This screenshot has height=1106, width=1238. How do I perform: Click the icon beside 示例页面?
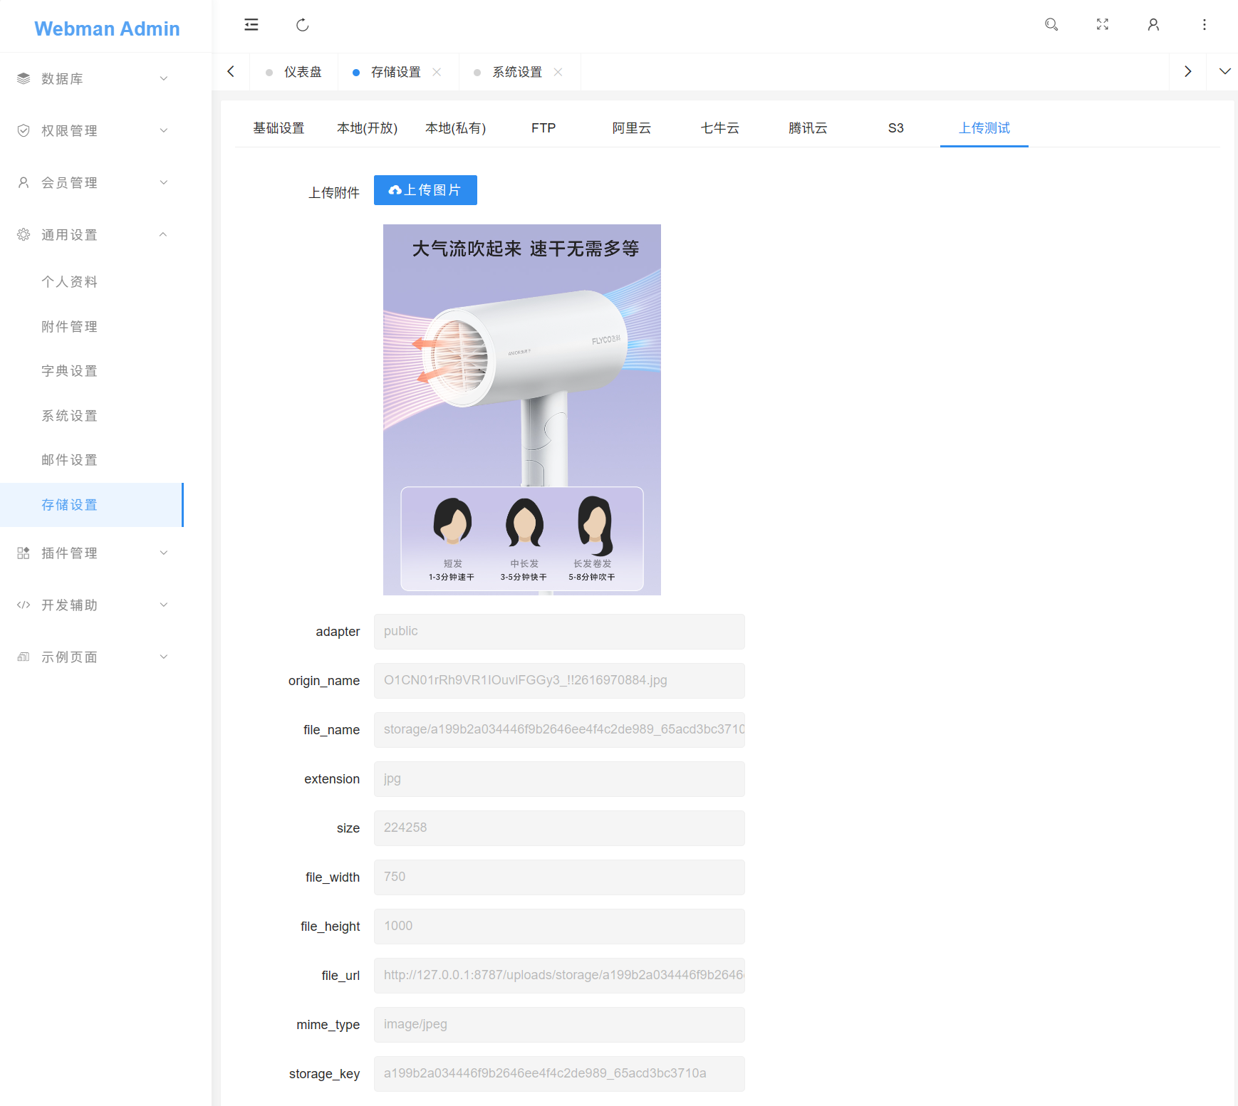(24, 657)
